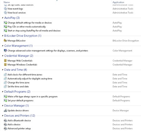Collapse the Date and Time (4) group arrow
Image resolution: width=141 pixels, height=131 pixels.
click(3, 70)
